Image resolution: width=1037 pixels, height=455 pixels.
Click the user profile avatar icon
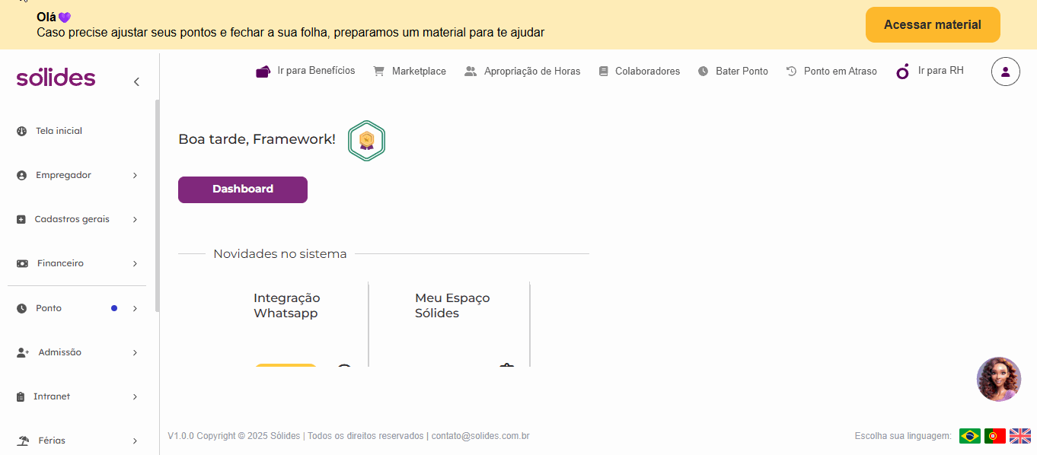coord(1005,72)
